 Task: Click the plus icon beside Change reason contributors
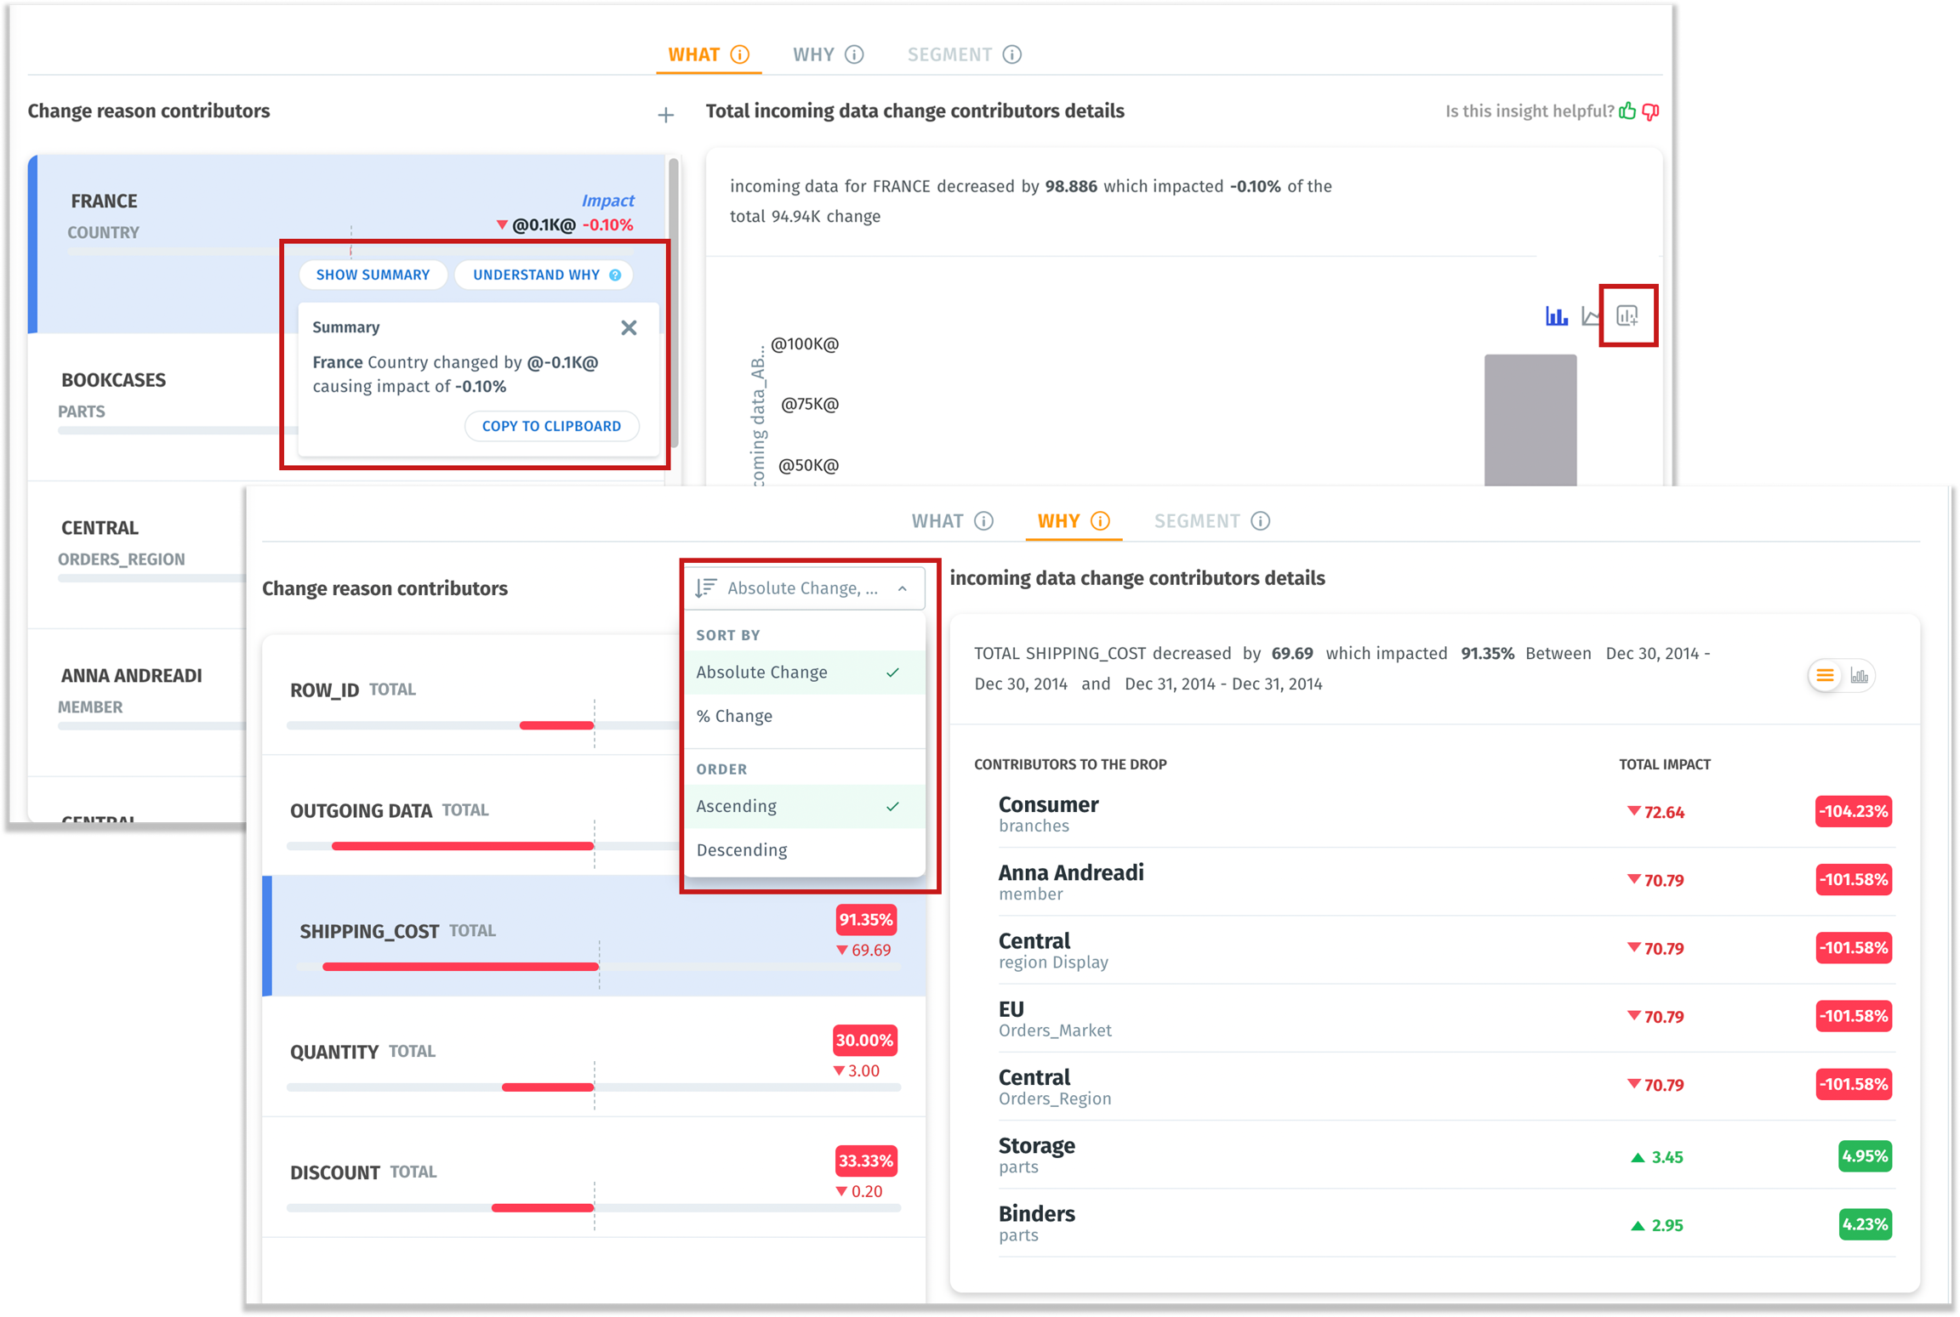click(x=665, y=115)
